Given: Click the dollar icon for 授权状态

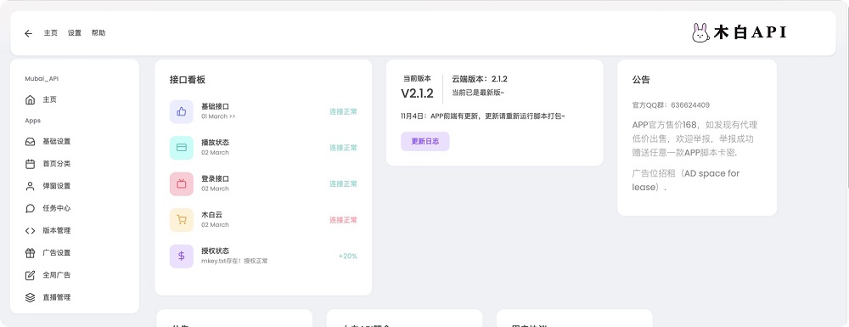Looking at the screenshot, I should pos(182,256).
